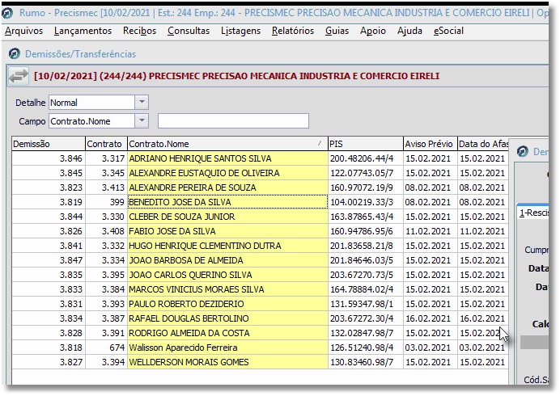Click PIS value 200.48206.44/4
Screen dimensions: 560x396
tap(362, 158)
